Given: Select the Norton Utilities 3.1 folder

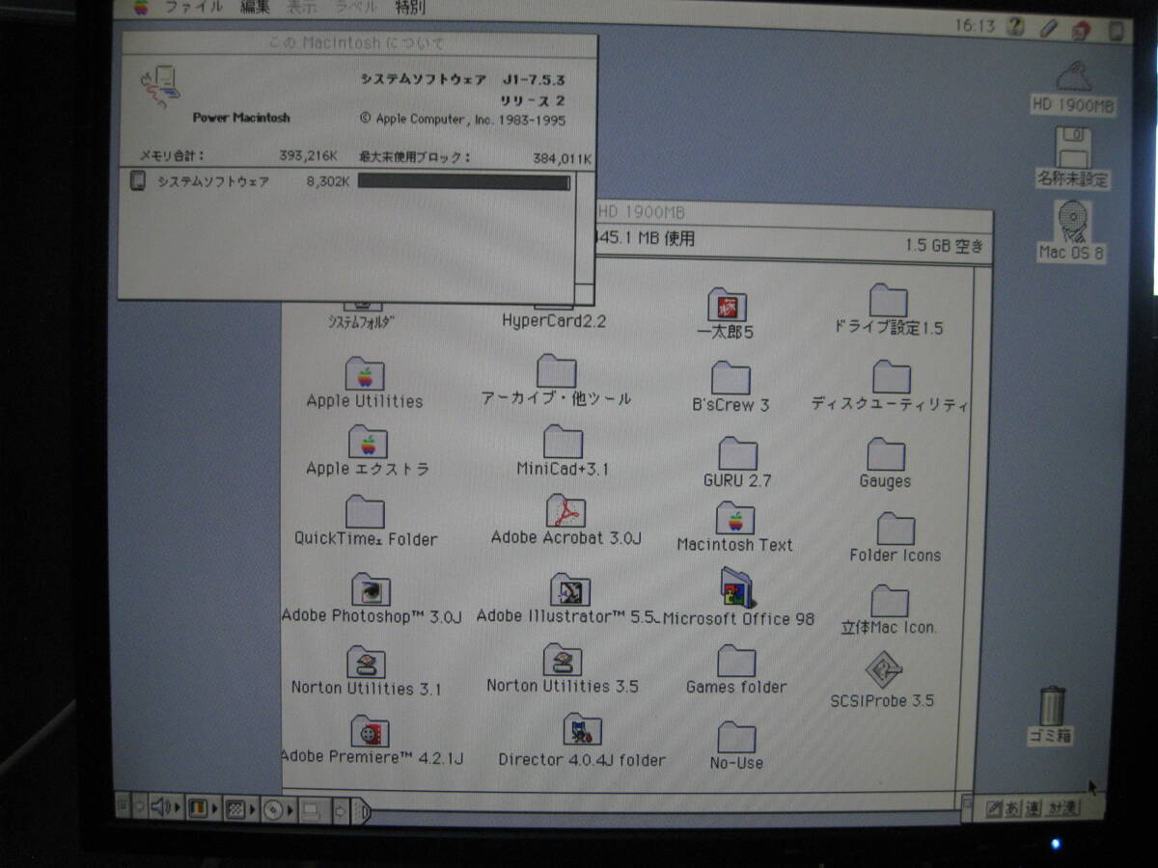Looking at the screenshot, I should (x=366, y=662).
